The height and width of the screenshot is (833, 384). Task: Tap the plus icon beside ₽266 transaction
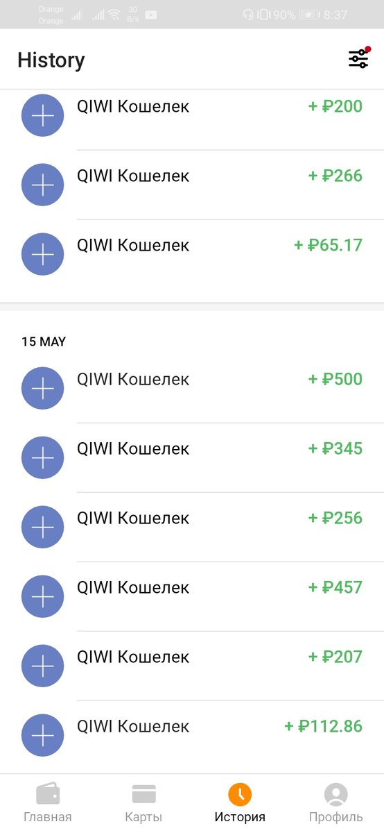pyautogui.click(x=43, y=185)
